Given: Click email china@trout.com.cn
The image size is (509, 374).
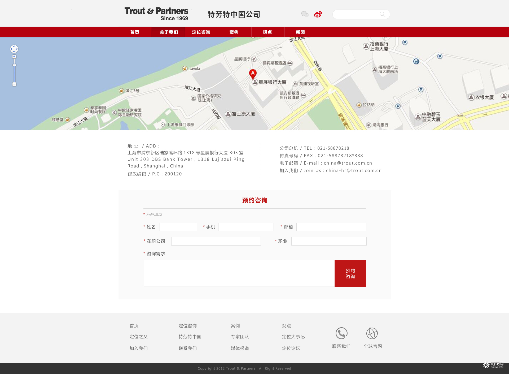Looking at the screenshot, I should [348, 163].
